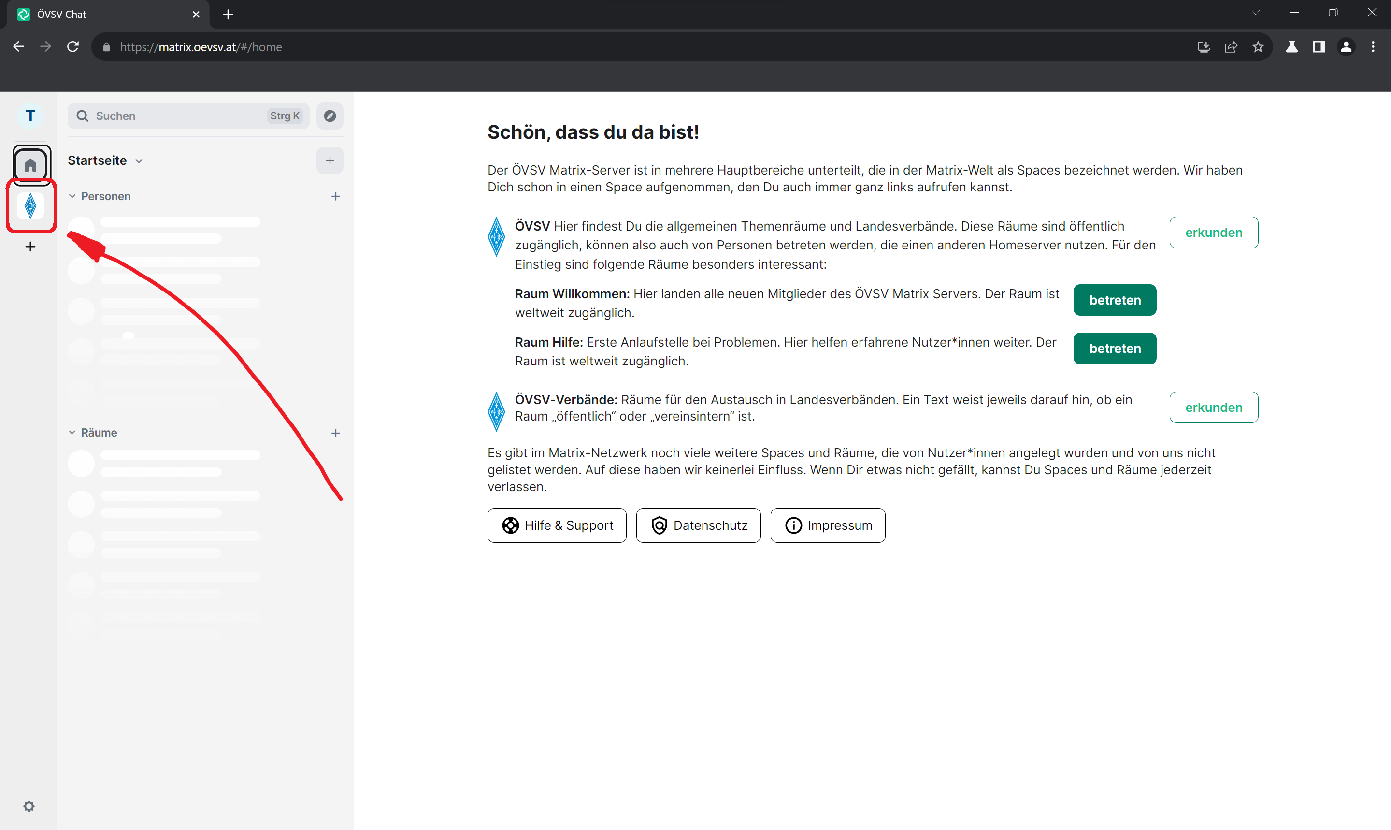Install the app via address bar icon

pyautogui.click(x=1203, y=47)
